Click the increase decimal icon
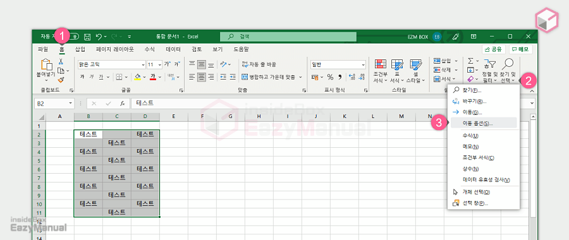The height and width of the screenshot is (240, 569). (x=352, y=77)
